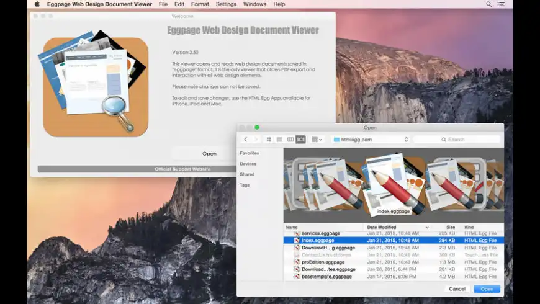Expand Favorites sidebar section
This screenshot has width=540, height=304.
point(250,153)
